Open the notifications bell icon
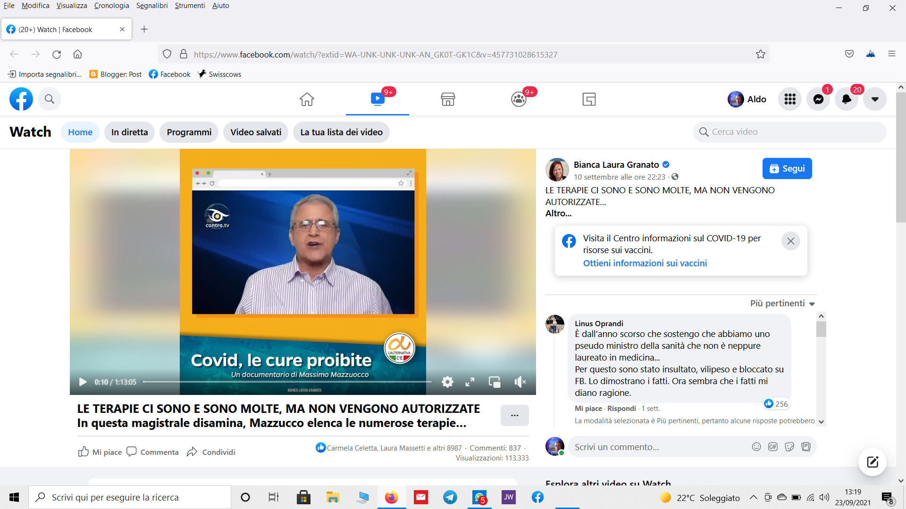 (x=847, y=99)
